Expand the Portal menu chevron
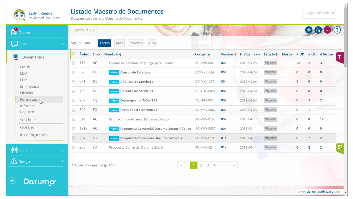The height and width of the screenshot is (199, 353). (x=62, y=44)
